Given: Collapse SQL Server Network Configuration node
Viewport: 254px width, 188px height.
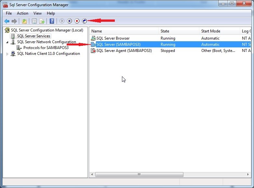Looking at the screenshot, I should (x=7, y=42).
